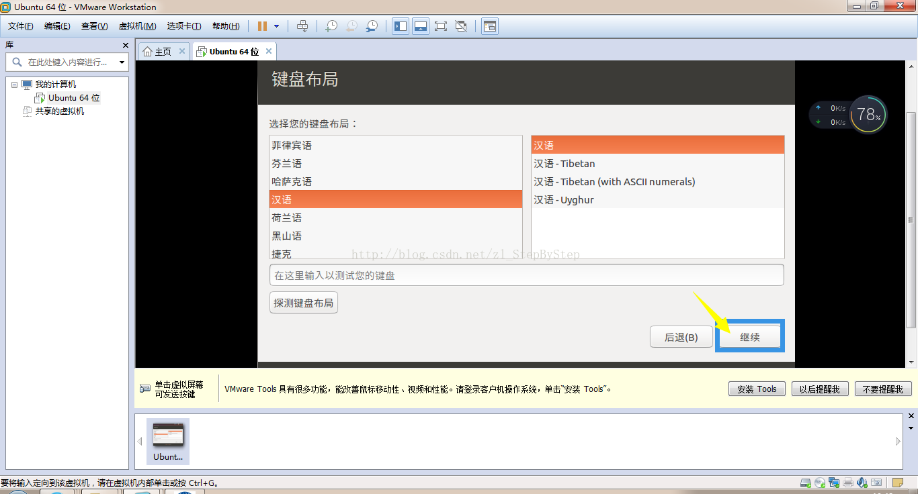The width and height of the screenshot is (918, 494).
Task: Enter full screen mode from the toolbar
Action: coord(441,26)
